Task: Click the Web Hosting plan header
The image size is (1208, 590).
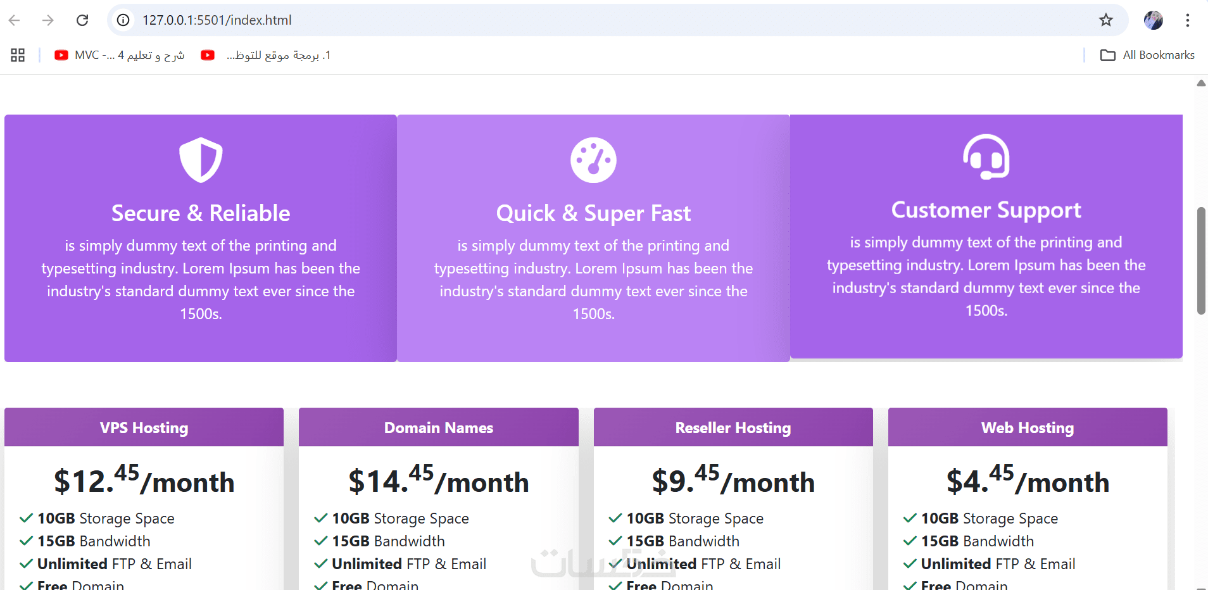Action: [1028, 428]
